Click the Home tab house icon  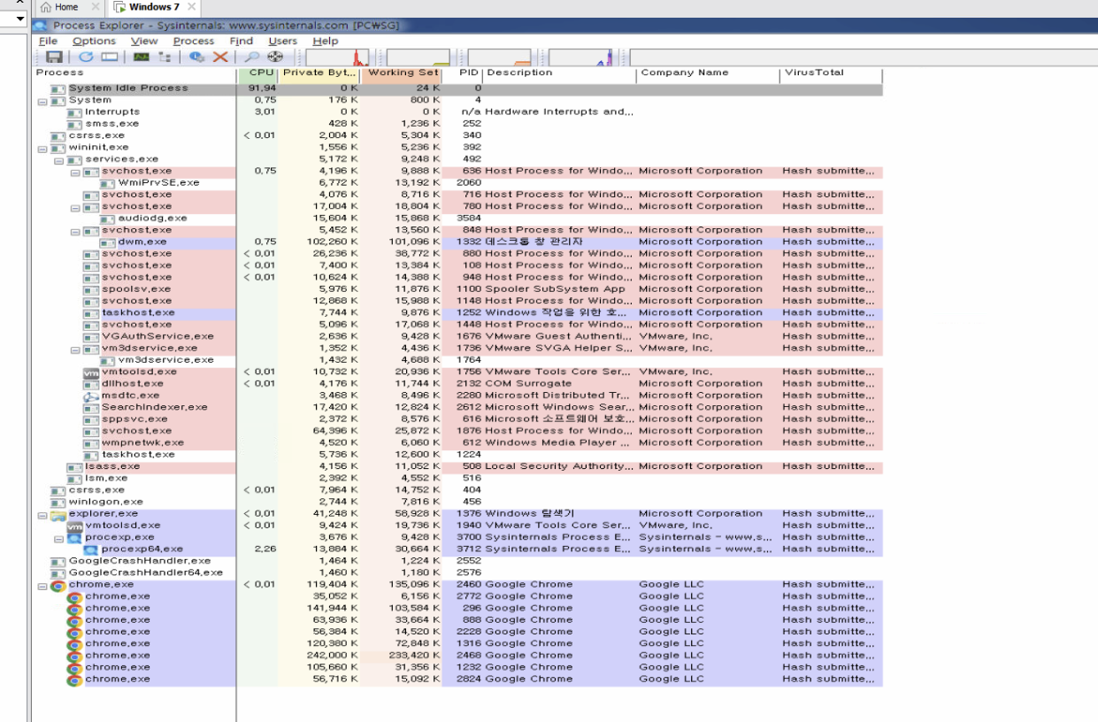(x=46, y=7)
